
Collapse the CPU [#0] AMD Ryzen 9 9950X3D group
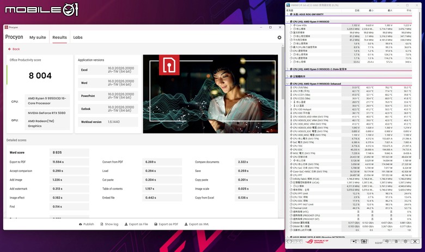pos(288,21)
